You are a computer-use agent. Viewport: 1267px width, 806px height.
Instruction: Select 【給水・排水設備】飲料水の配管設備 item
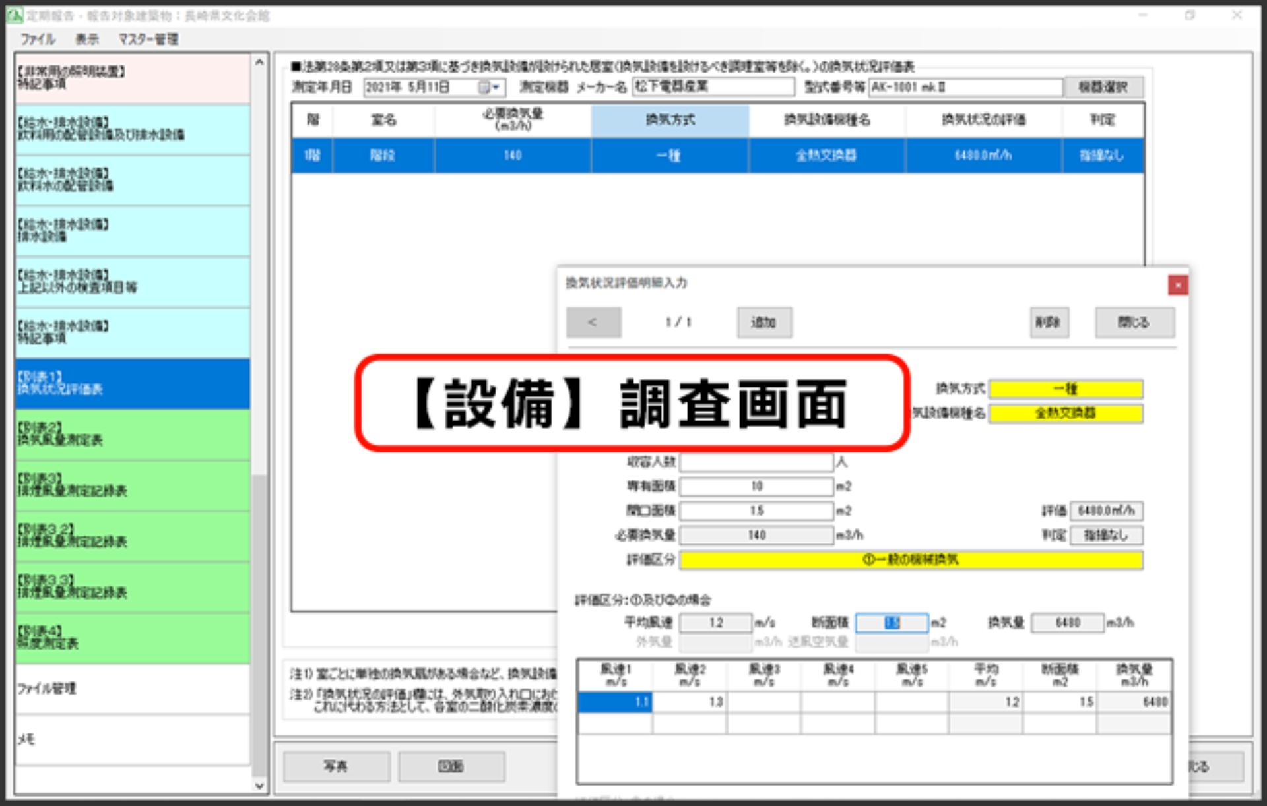pos(133,180)
